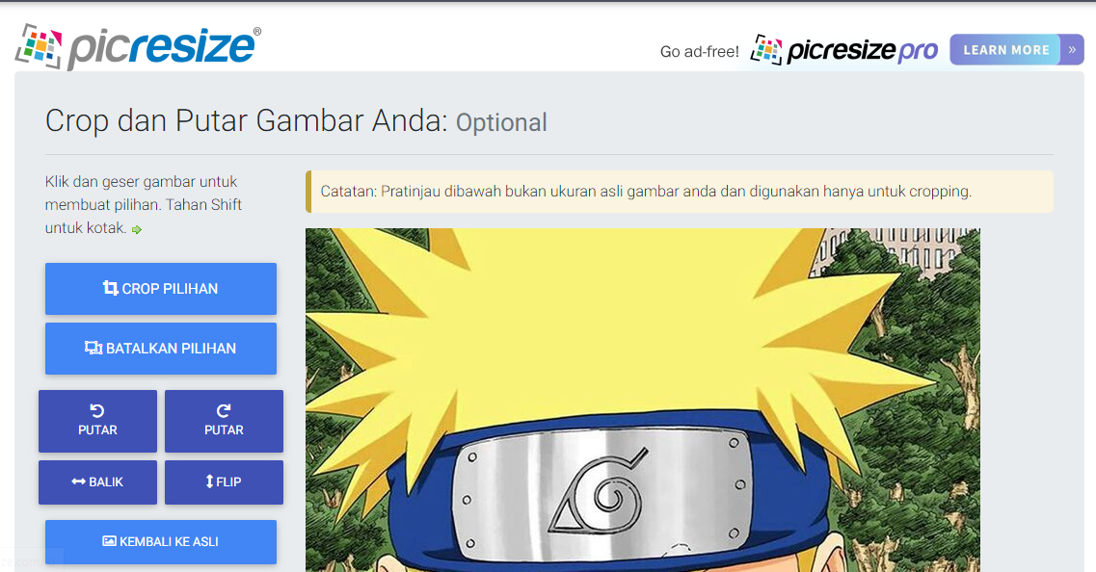The image size is (1096, 572).
Task: Rotate image counterclockwise with left PUTAR
Action: pos(98,421)
